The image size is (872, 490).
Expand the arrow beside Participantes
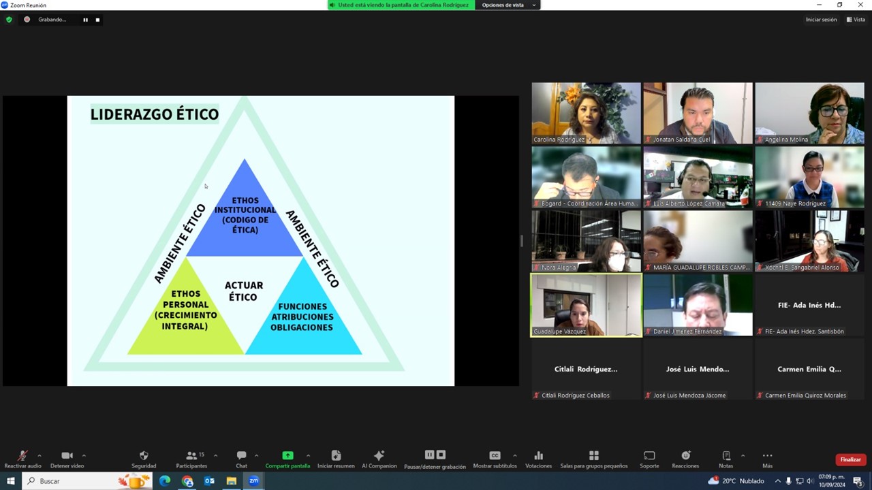215,455
